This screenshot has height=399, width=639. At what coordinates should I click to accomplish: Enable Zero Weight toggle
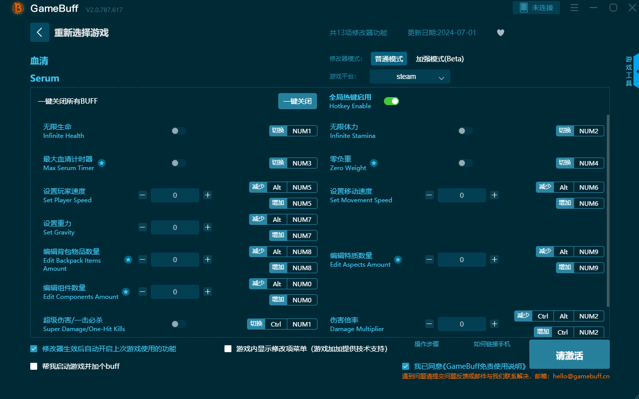pyautogui.click(x=465, y=163)
